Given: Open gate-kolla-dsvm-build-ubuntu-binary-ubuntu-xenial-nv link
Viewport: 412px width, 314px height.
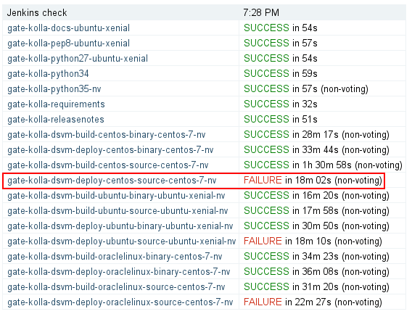Looking at the screenshot, I should tap(116, 196).
